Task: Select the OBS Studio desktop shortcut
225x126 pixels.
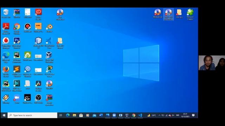Action: (38, 99)
